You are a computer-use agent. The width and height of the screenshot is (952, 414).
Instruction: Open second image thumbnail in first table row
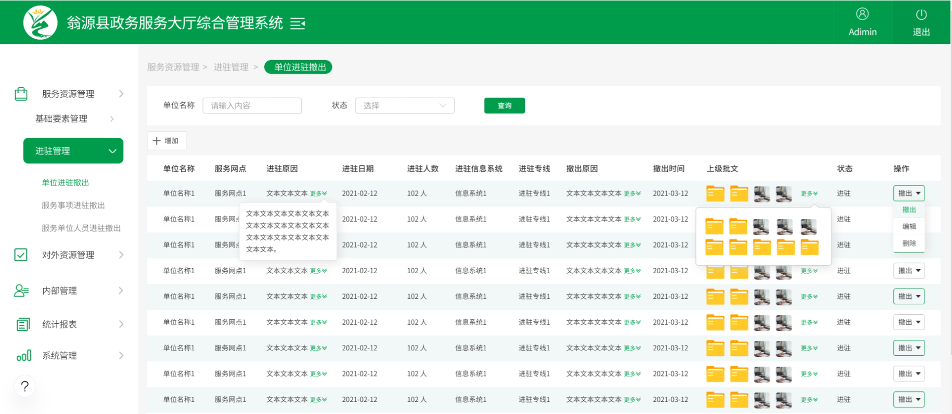point(784,193)
